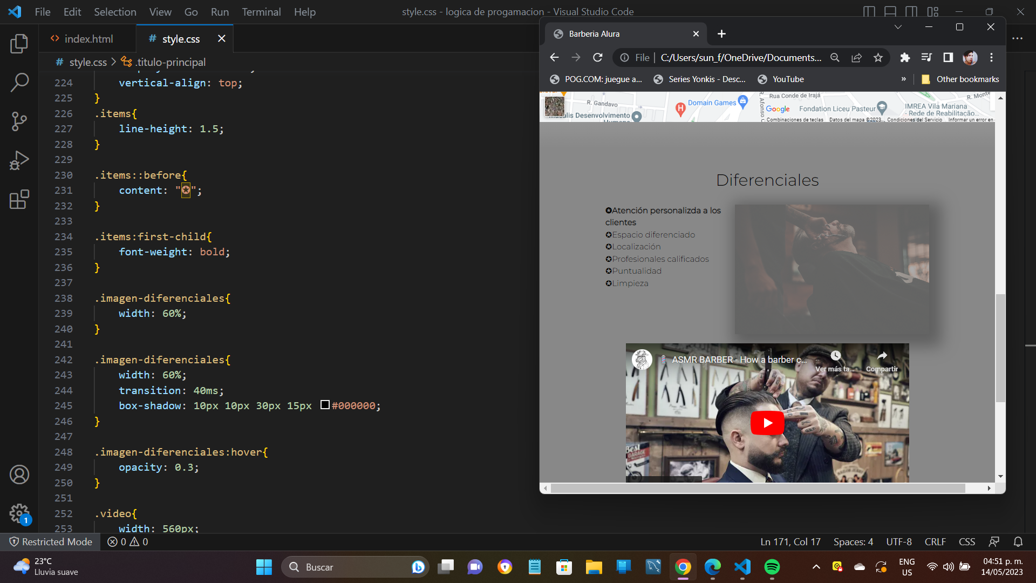Toggle the error count indicator status bar
Viewport: 1036px width, 583px height.
click(129, 542)
